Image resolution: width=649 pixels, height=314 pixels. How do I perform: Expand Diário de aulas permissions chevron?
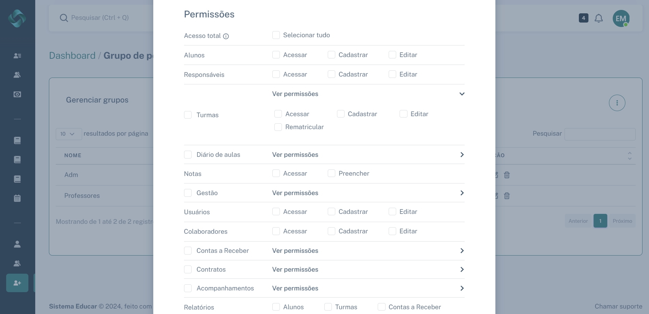pyautogui.click(x=462, y=155)
